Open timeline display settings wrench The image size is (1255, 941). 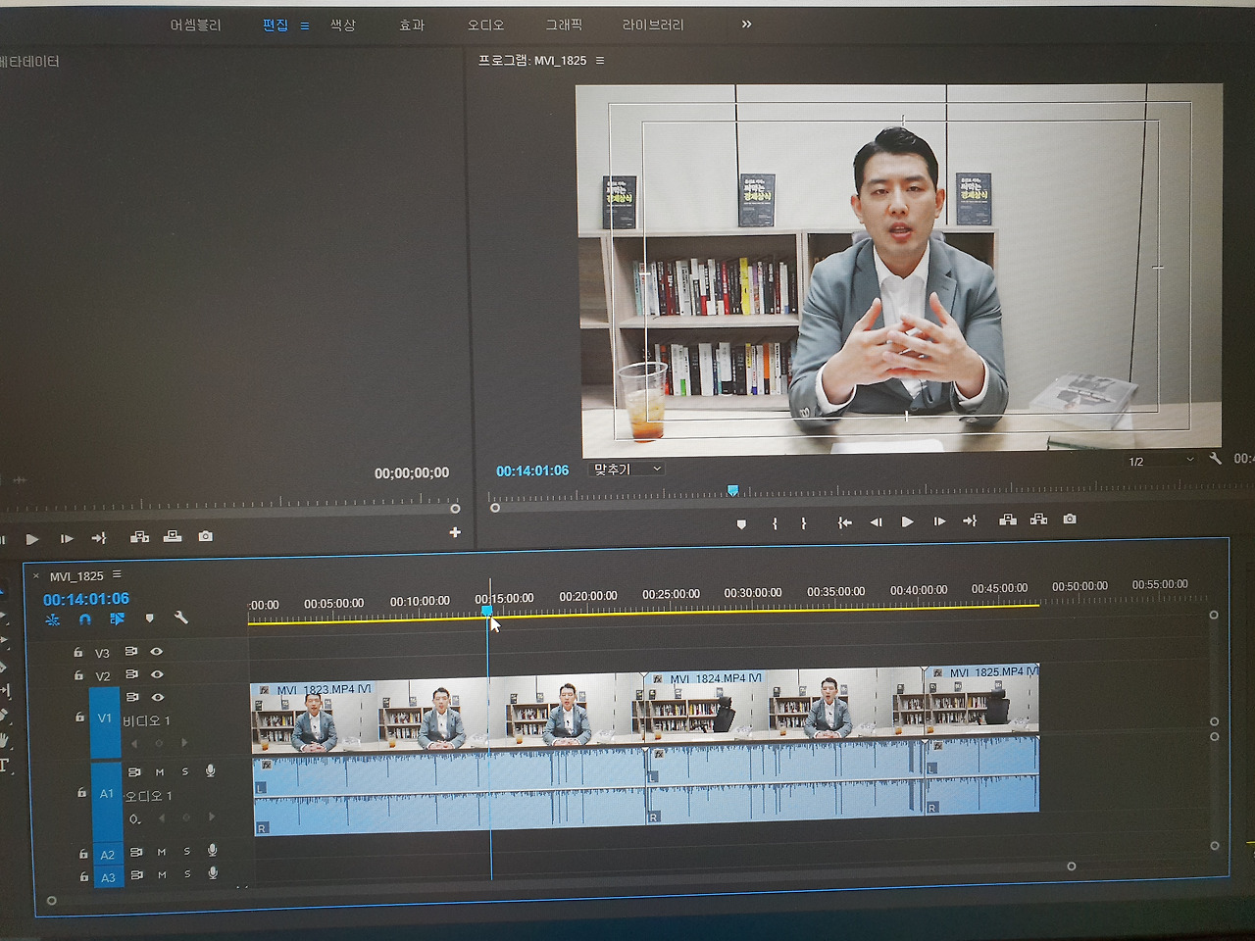click(x=180, y=618)
